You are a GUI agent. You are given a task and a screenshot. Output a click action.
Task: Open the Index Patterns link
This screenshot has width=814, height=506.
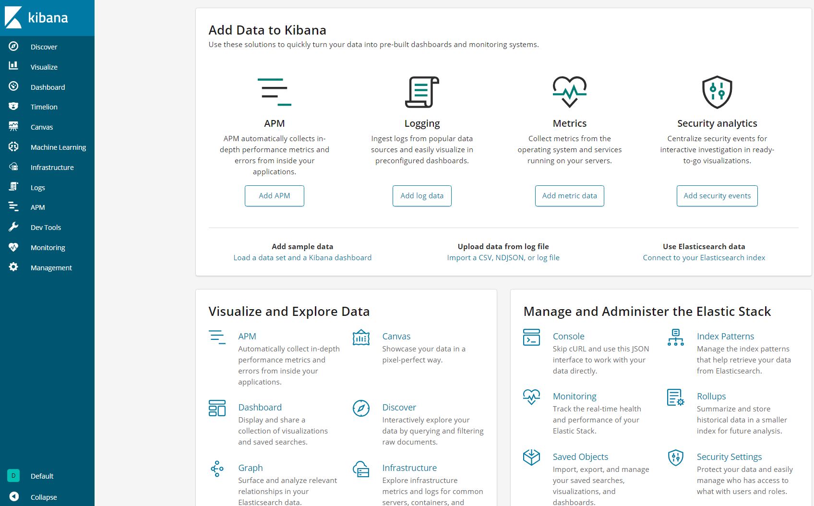point(725,336)
